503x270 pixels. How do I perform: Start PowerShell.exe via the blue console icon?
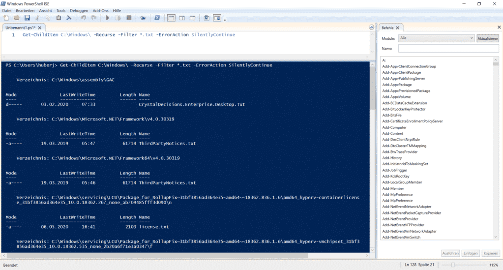coord(157,18)
